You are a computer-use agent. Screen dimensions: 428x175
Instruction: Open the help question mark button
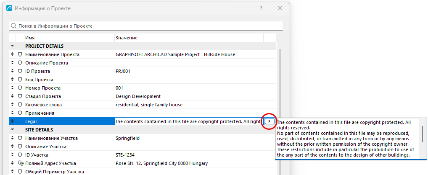pyautogui.click(x=261, y=8)
